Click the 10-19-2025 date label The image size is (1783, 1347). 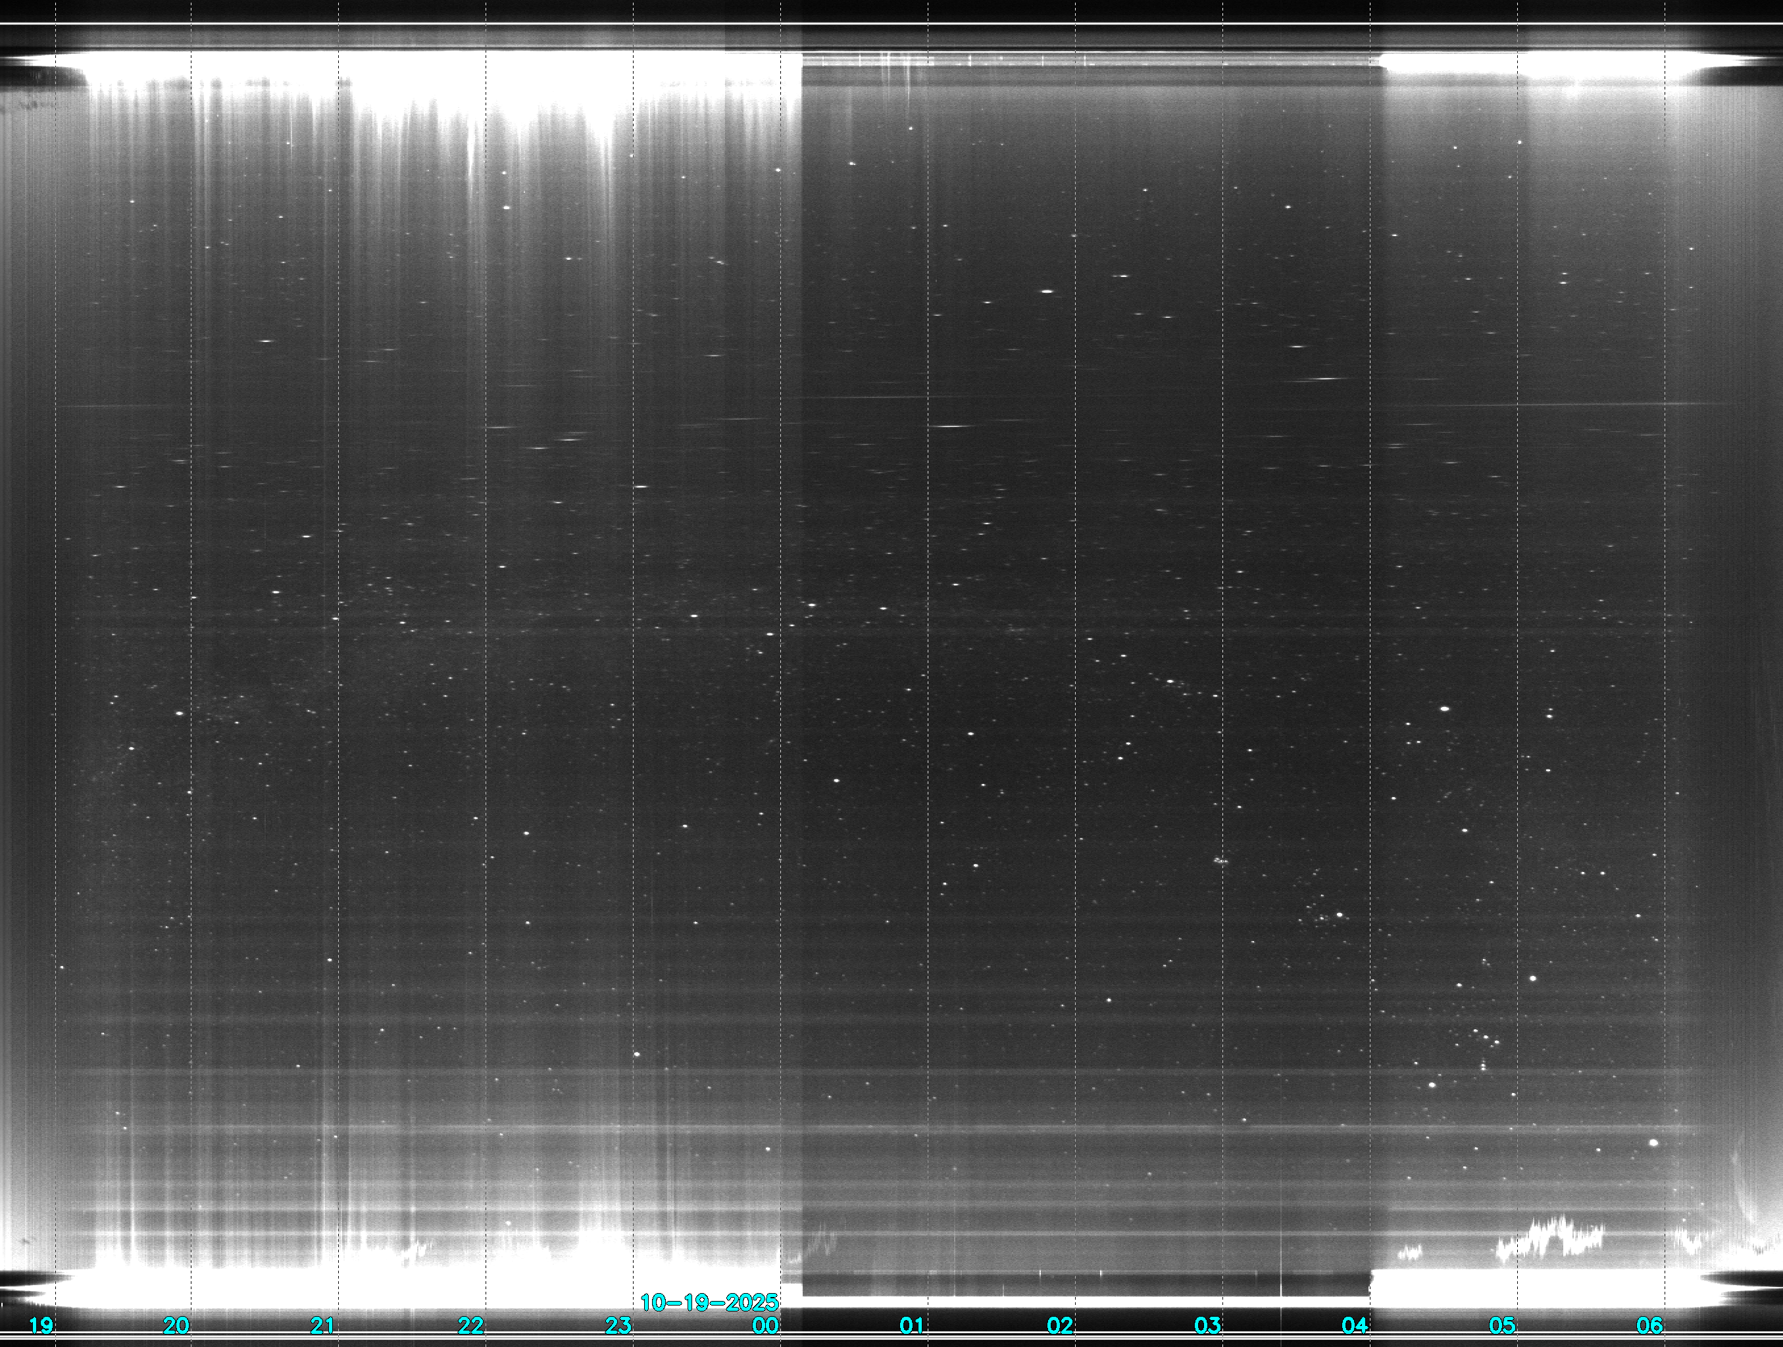coord(709,1303)
